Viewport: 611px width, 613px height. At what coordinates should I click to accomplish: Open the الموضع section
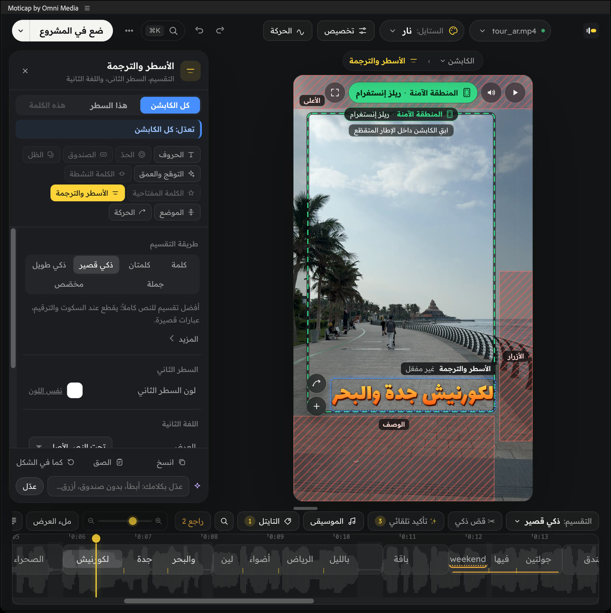177,212
